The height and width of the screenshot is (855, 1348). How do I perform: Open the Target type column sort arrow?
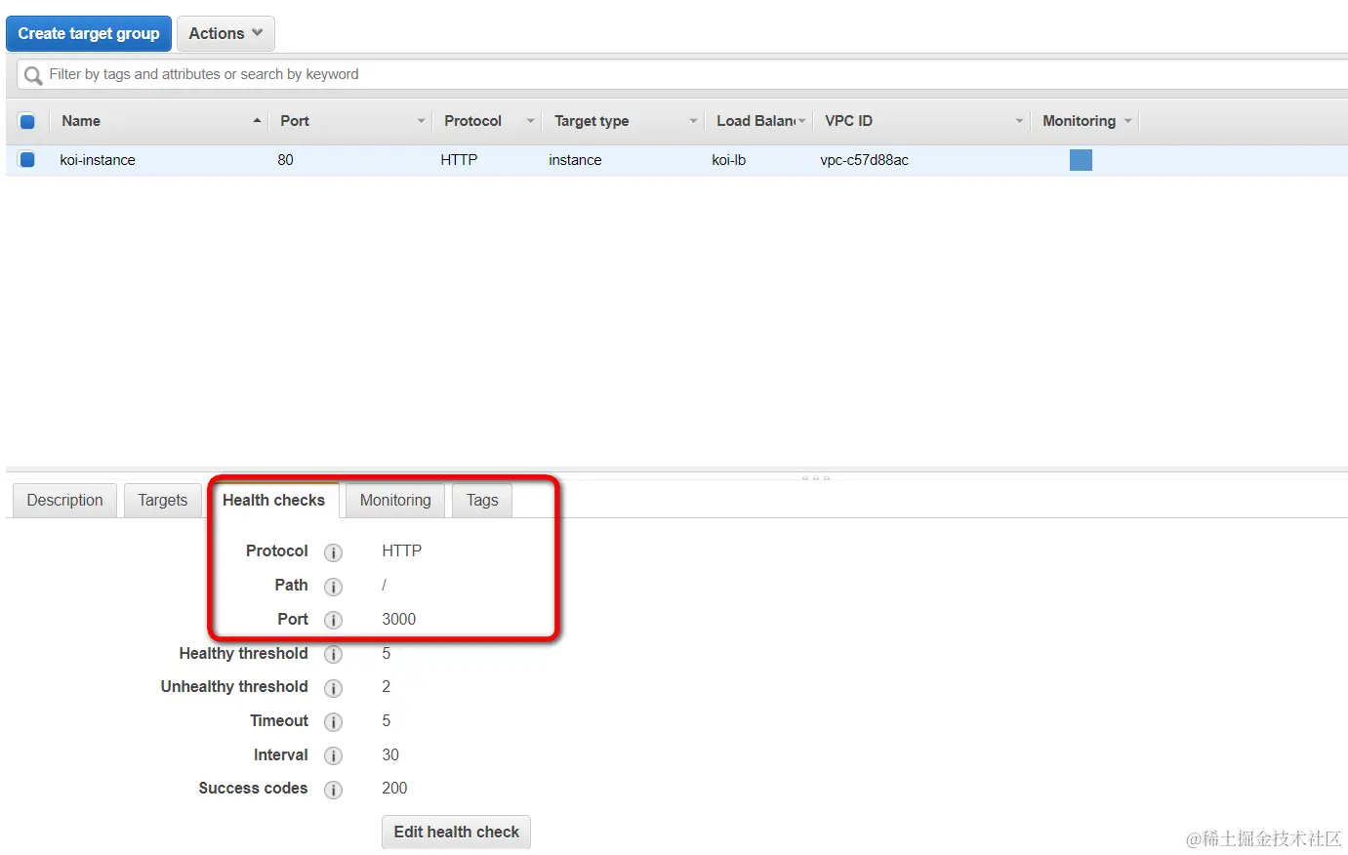(694, 121)
